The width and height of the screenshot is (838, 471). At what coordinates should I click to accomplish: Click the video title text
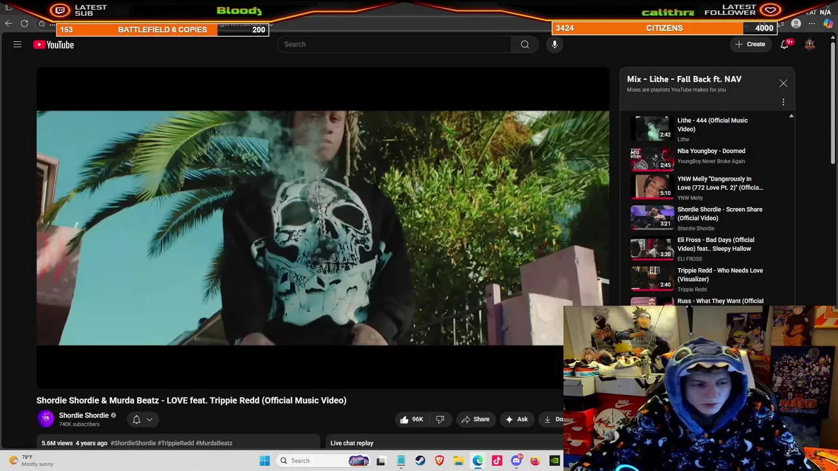point(191,400)
